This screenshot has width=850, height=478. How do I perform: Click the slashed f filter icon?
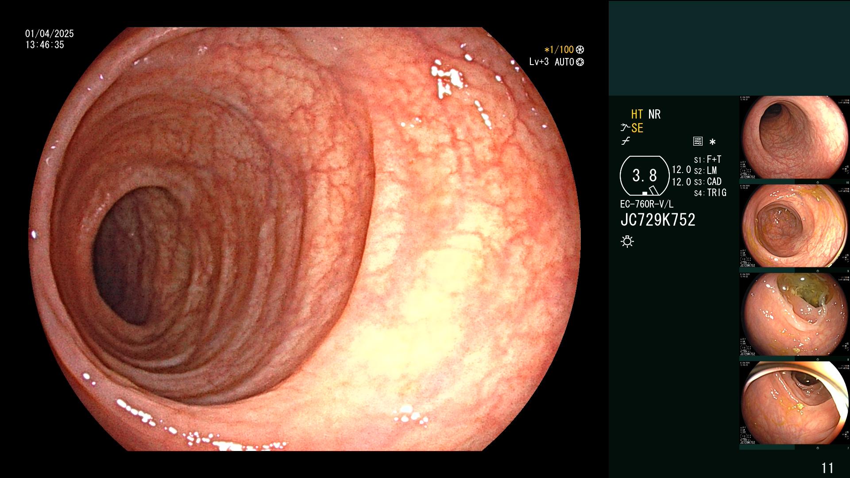tap(626, 141)
